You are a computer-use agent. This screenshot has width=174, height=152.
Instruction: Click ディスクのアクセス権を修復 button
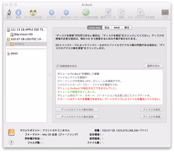tap(77, 117)
